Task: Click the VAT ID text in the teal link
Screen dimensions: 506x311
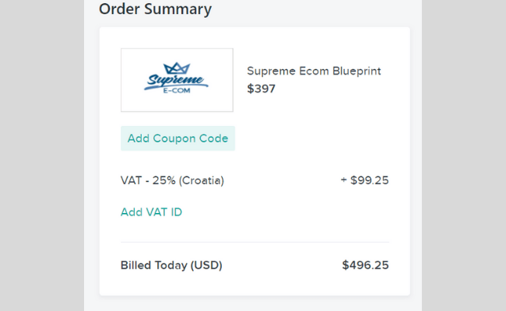Action: 164,212
